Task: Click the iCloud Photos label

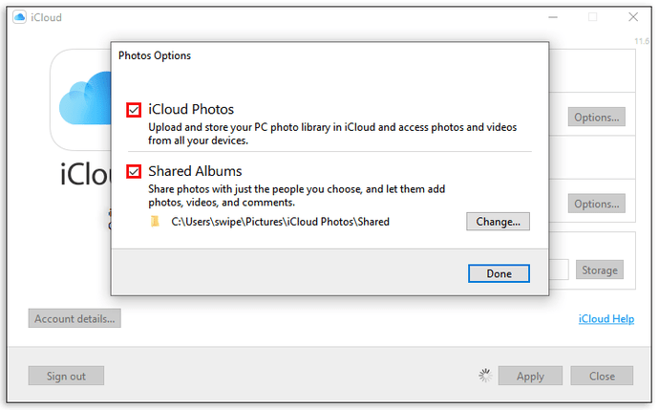Action: pos(191,109)
